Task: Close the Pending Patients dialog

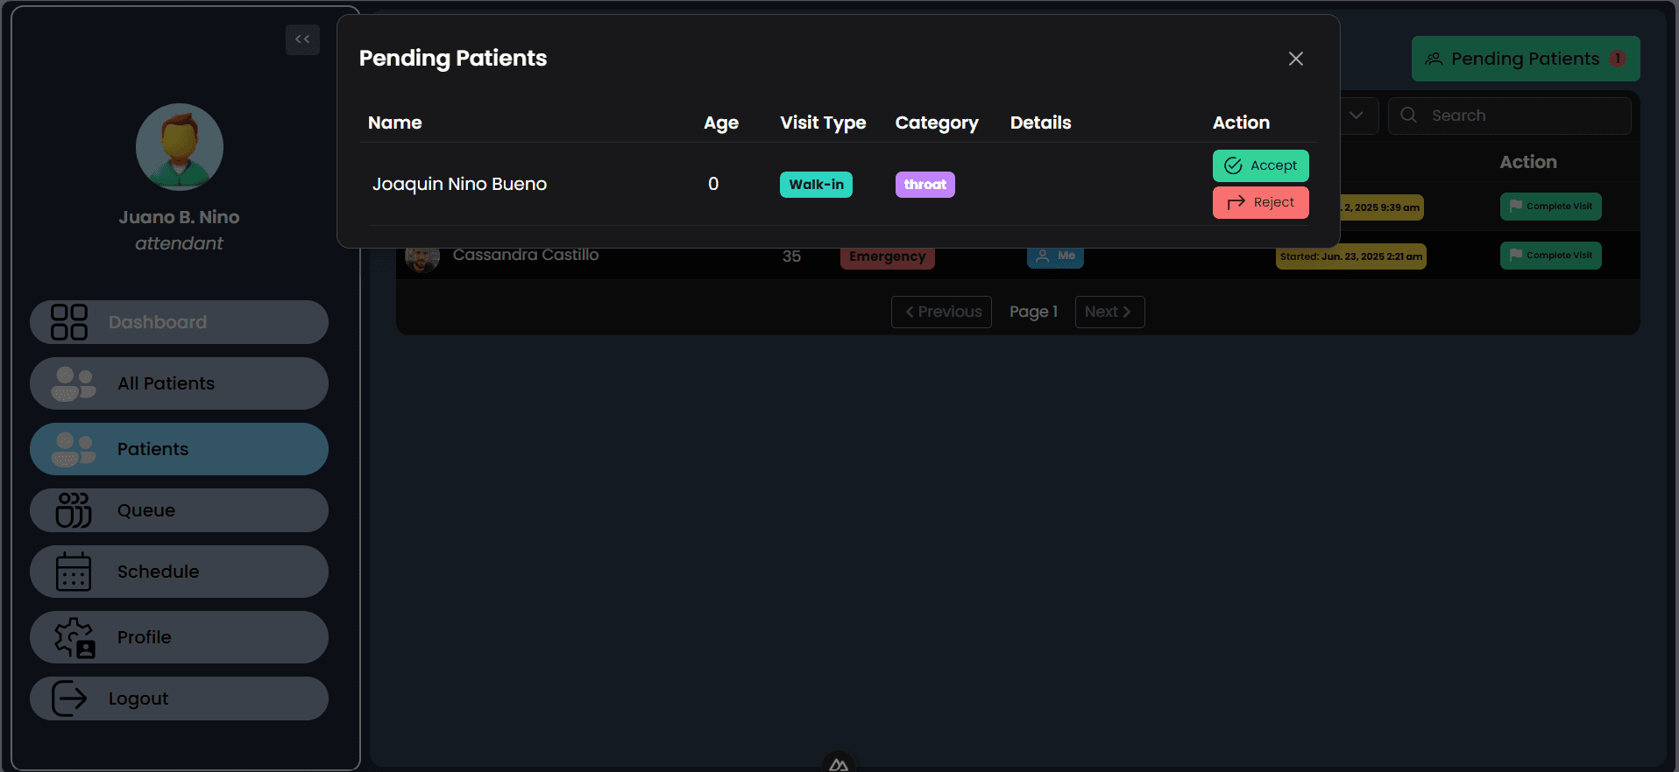Action: pyautogui.click(x=1296, y=59)
